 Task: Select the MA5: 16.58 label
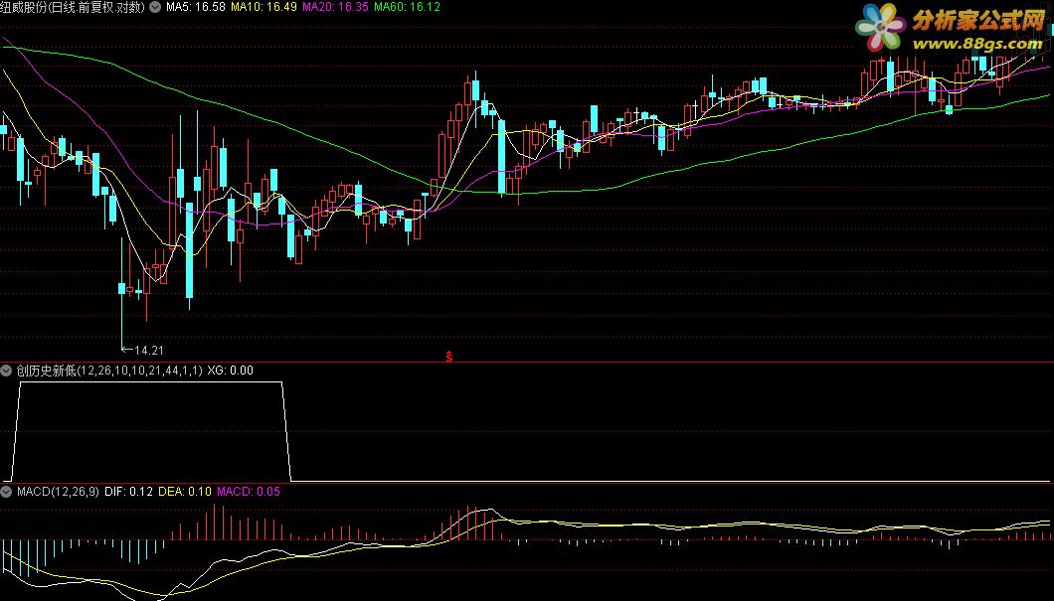click(x=195, y=7)
